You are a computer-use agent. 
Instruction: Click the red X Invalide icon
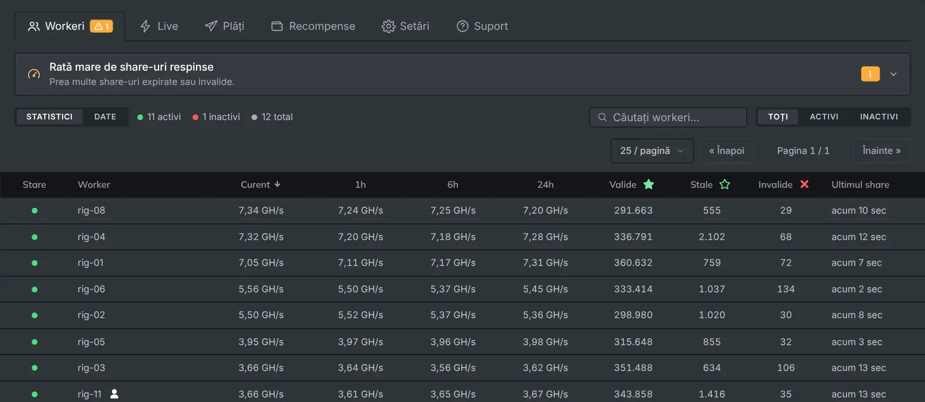coord(804,184)
